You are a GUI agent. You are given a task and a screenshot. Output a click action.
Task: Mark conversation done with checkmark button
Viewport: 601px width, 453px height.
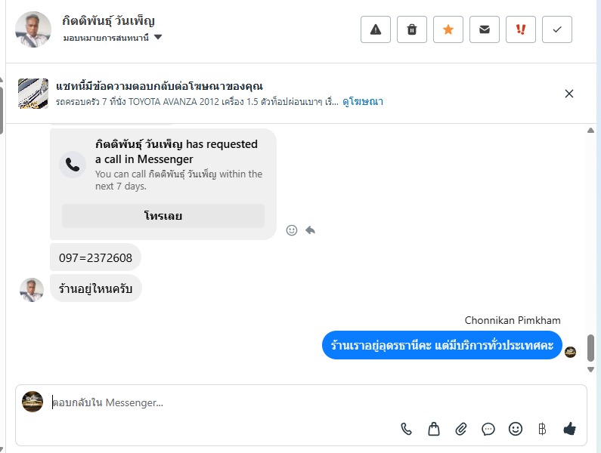coord(557,29)
